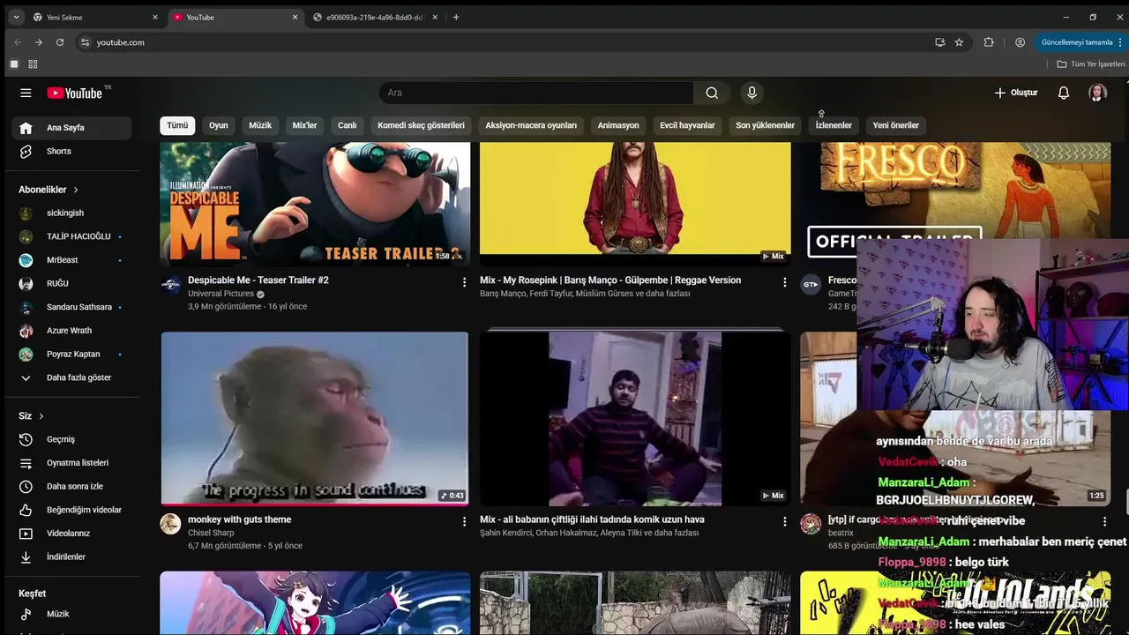
Task: Open Oynatma listeleri playlists
Action: [71, 463]
